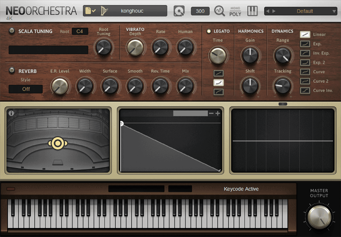Image resolution: width=341 pixels, height=237 pixels.
Task: Click the disk streaming icon
Action: (179, 11)
